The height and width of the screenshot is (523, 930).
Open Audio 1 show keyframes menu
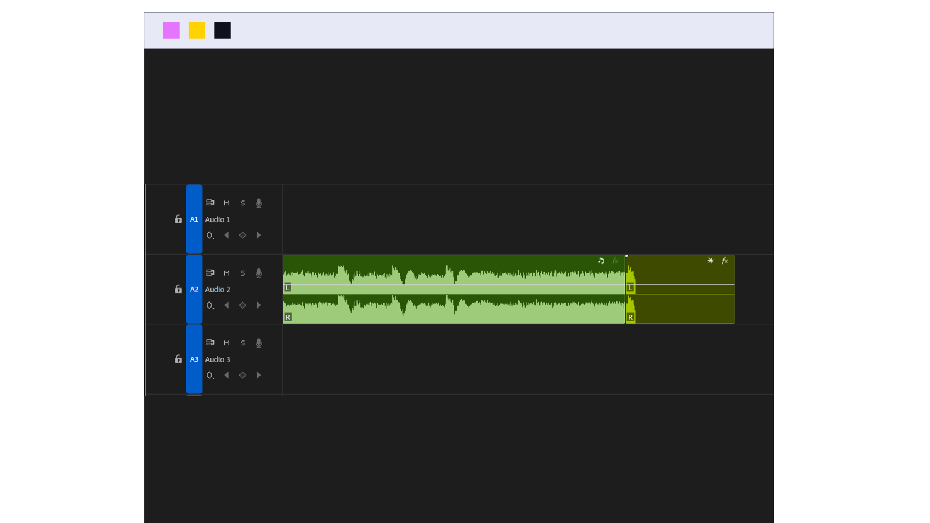(210, 235)
